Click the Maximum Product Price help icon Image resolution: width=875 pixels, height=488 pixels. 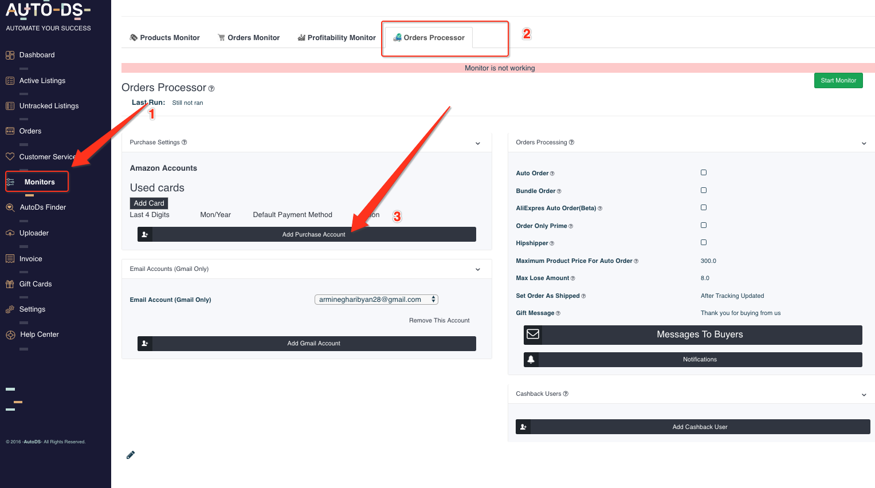636,261
